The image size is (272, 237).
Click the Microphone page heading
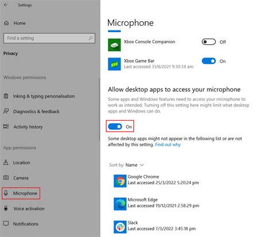coord(130,23)
